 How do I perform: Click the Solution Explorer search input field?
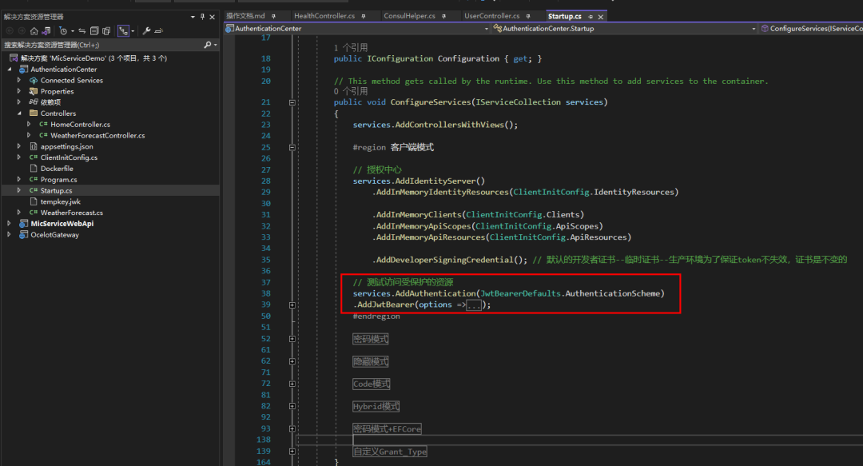[x=101, y=45]
